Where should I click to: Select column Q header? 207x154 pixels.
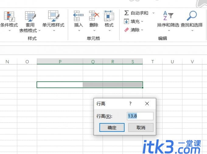click(93, 61)
